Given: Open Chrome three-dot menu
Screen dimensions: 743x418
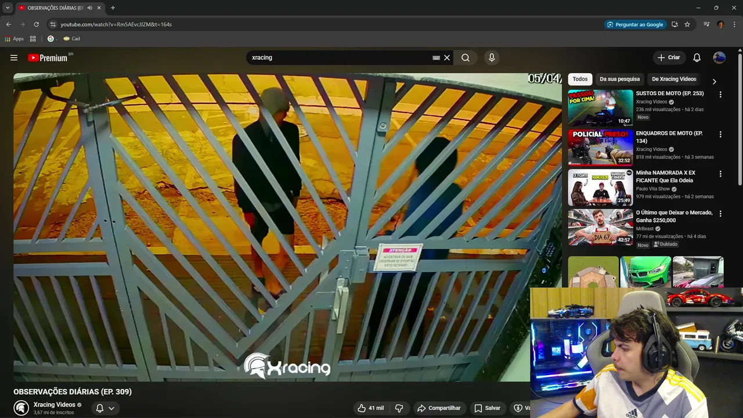Looking at the screenshot, I should pyautogui.click(x=734, y=24).
